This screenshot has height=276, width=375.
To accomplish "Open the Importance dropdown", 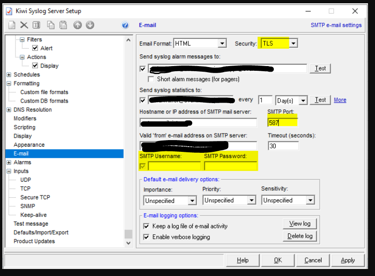I will tap(192, 201).
